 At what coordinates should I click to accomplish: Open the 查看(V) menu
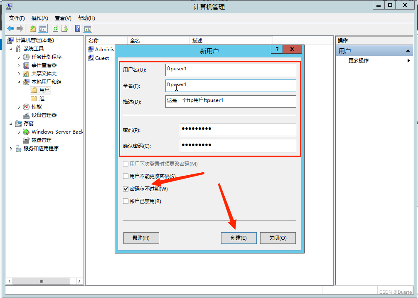pyautogui.click(x=63, y=18)
